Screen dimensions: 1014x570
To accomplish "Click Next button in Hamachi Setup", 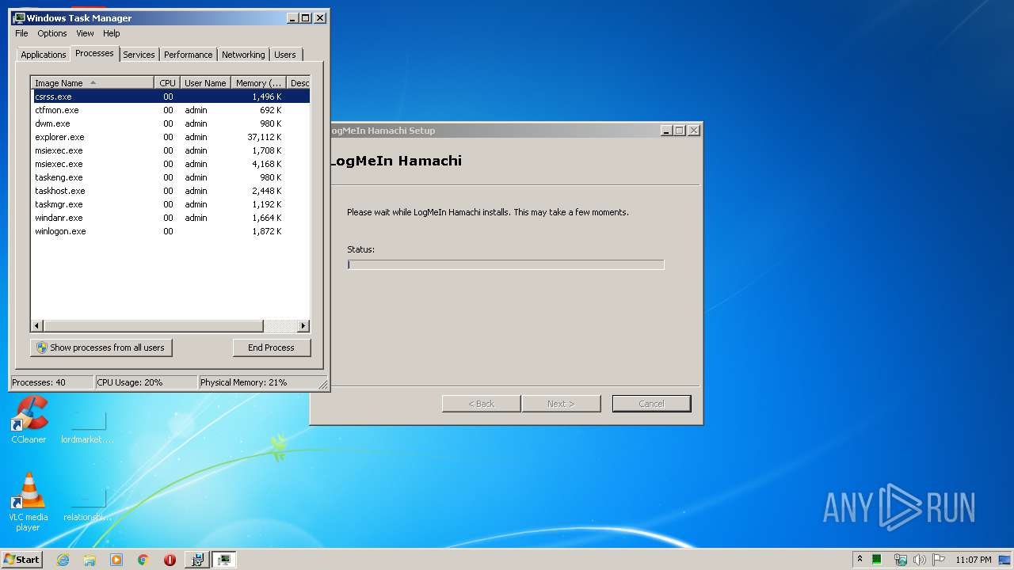I will pos(561,404).
